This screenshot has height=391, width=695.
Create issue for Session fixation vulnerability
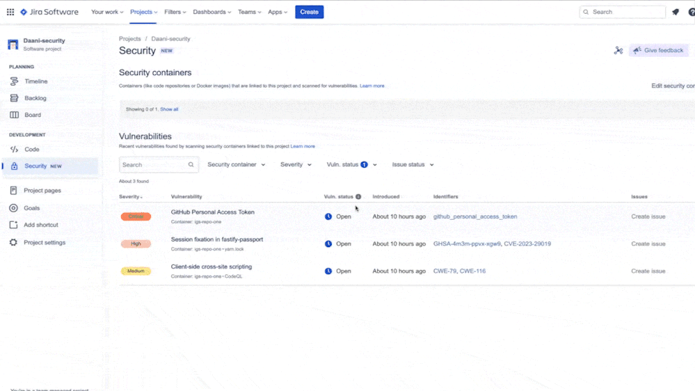[648, 244]
